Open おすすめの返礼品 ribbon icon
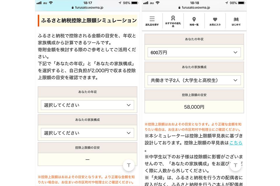The image size is (280, 186). pos(173,21)
